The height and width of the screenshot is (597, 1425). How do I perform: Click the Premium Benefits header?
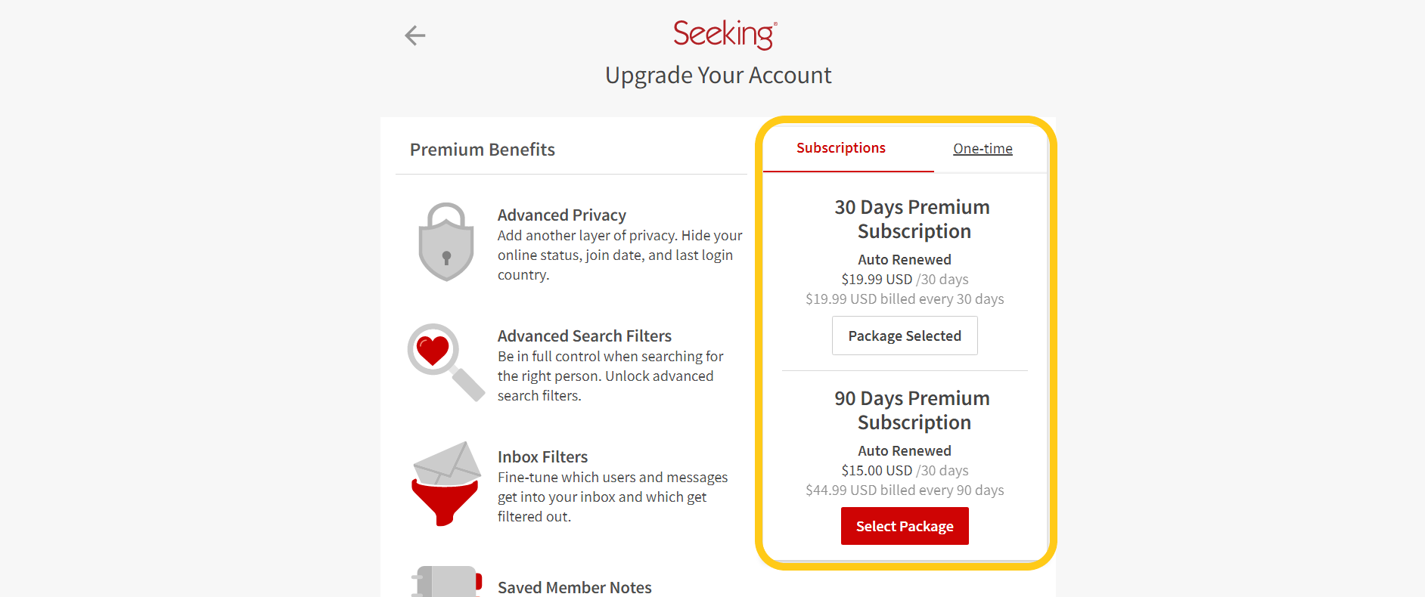pos(483,150)
